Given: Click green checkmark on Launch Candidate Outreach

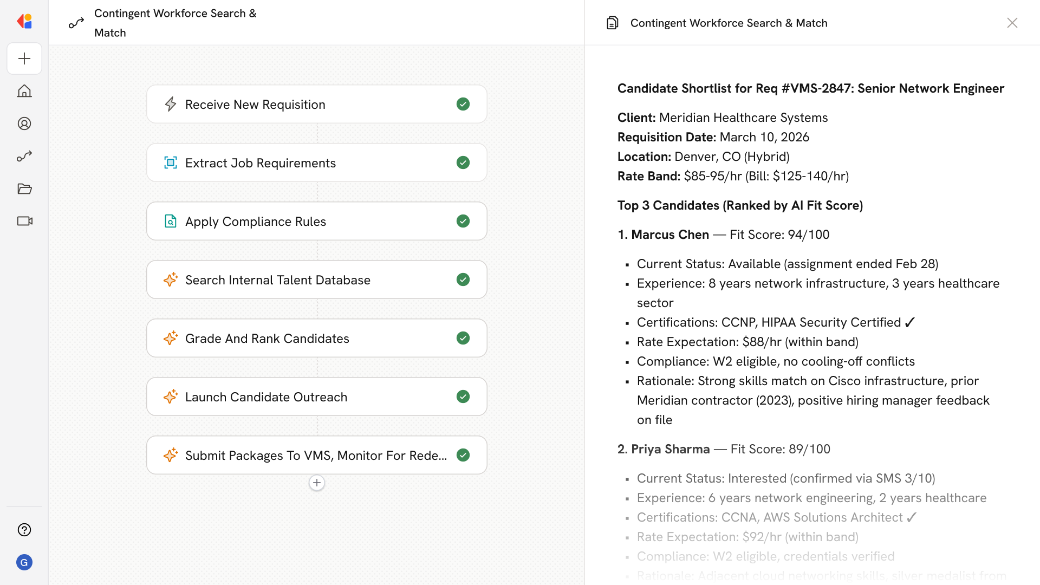Looking at the screenshot, I should click(x=463, y=396).
